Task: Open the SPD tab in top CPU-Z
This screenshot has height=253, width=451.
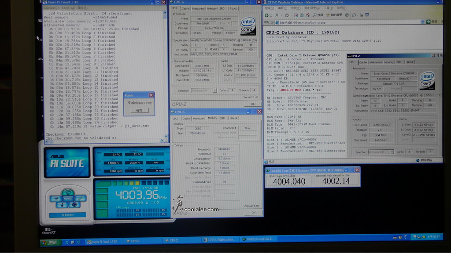Action: point(222,9)
